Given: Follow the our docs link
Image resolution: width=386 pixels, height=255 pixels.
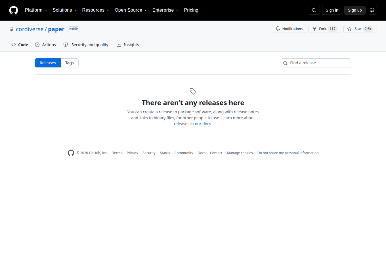Looking at the screenshot, I should point(203,124).
